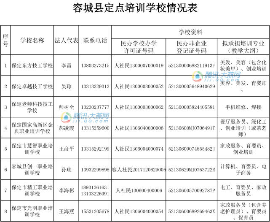This screenshot has width=270, height=222.
Task: Select license 人社民1306004000054
Action: 139,211
